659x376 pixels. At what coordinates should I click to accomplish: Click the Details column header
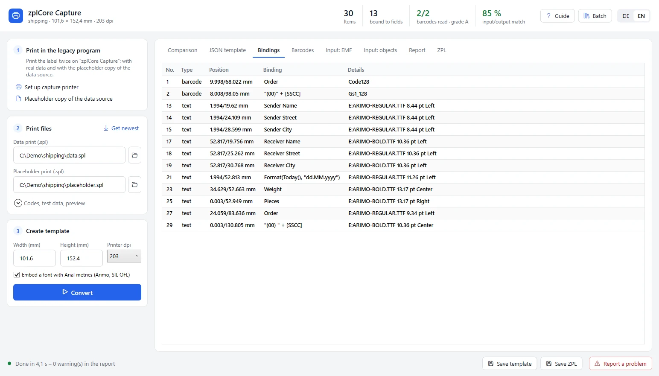click(356, 70)
